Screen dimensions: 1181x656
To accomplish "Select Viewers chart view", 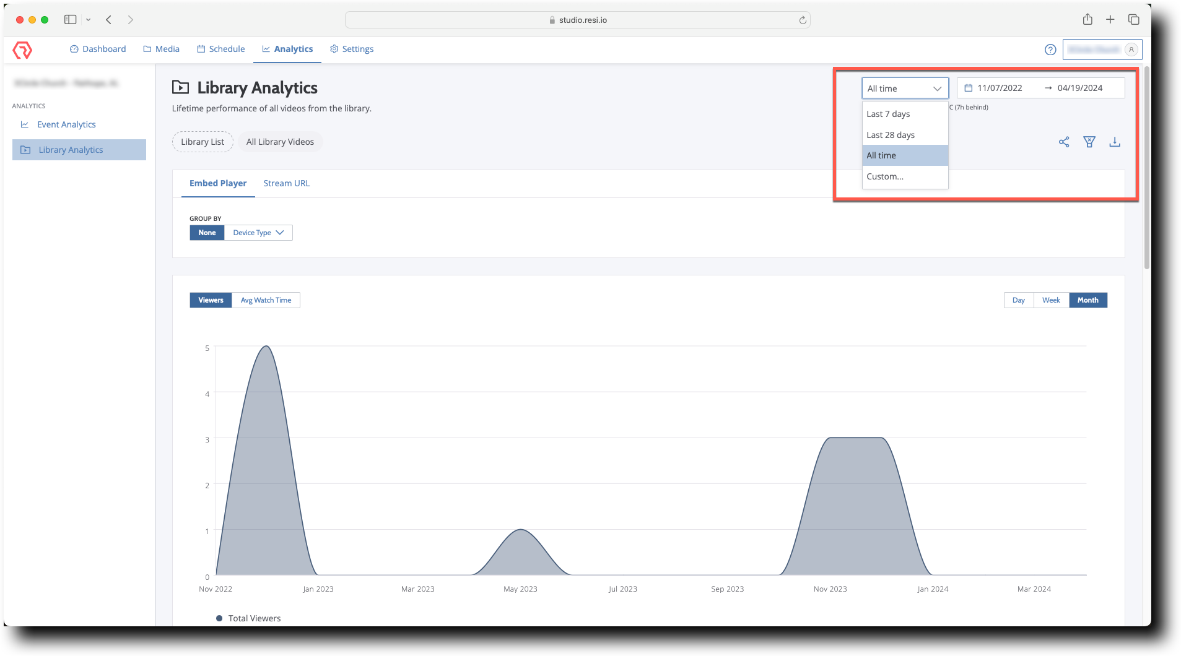I will (x=211, y=300).
